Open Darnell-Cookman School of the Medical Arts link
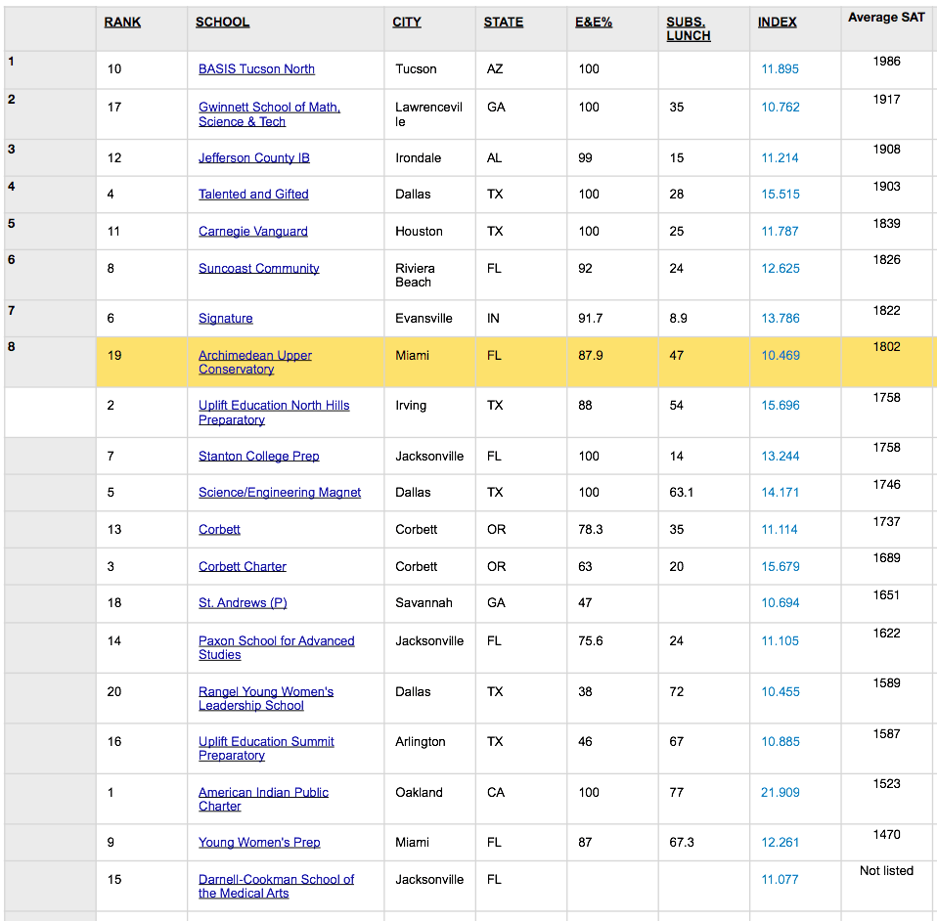937x921 pixels. click(276, 887)
